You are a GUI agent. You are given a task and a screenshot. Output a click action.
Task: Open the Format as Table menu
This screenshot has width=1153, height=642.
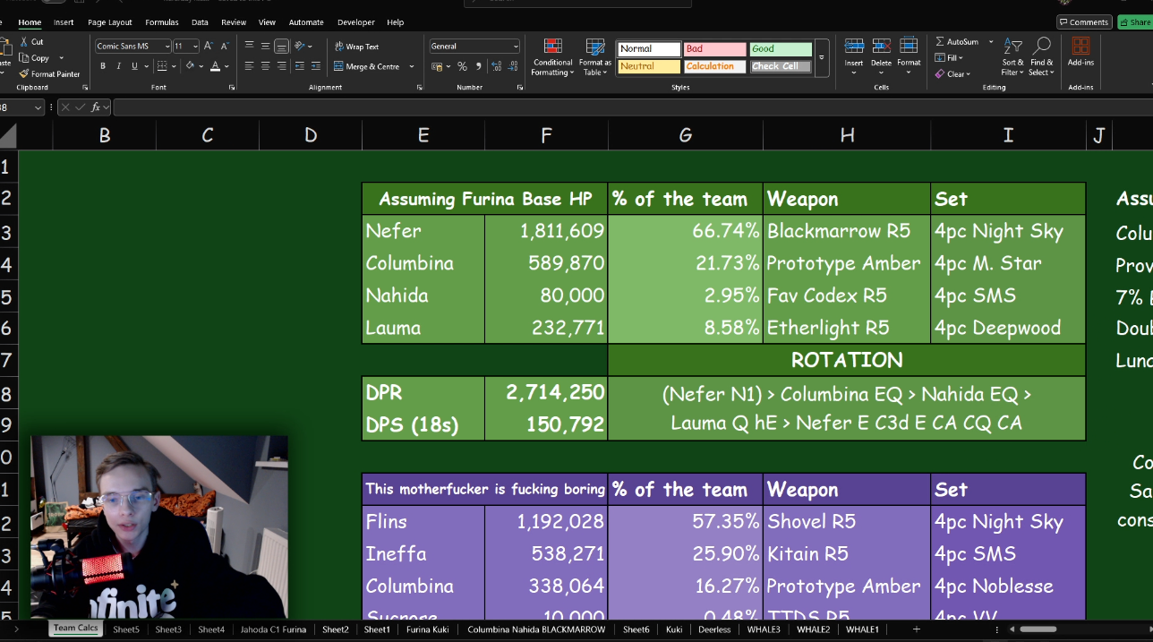coord(595,57)
